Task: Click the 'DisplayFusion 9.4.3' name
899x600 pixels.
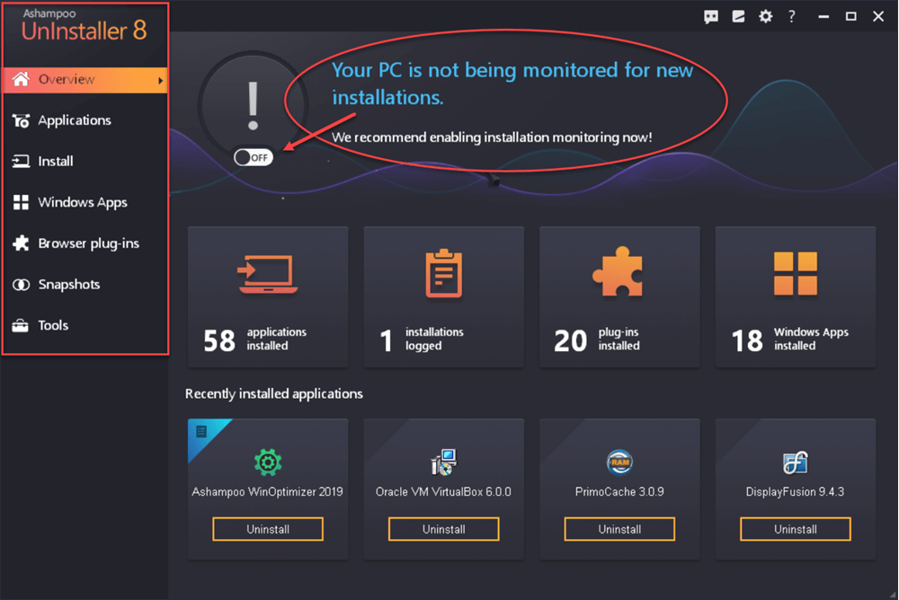Action: point(796,491)
